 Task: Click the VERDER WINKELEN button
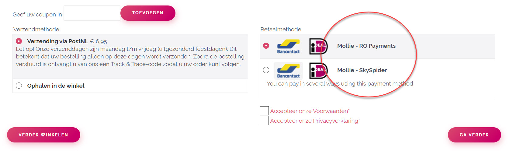[x=43, y=135]
